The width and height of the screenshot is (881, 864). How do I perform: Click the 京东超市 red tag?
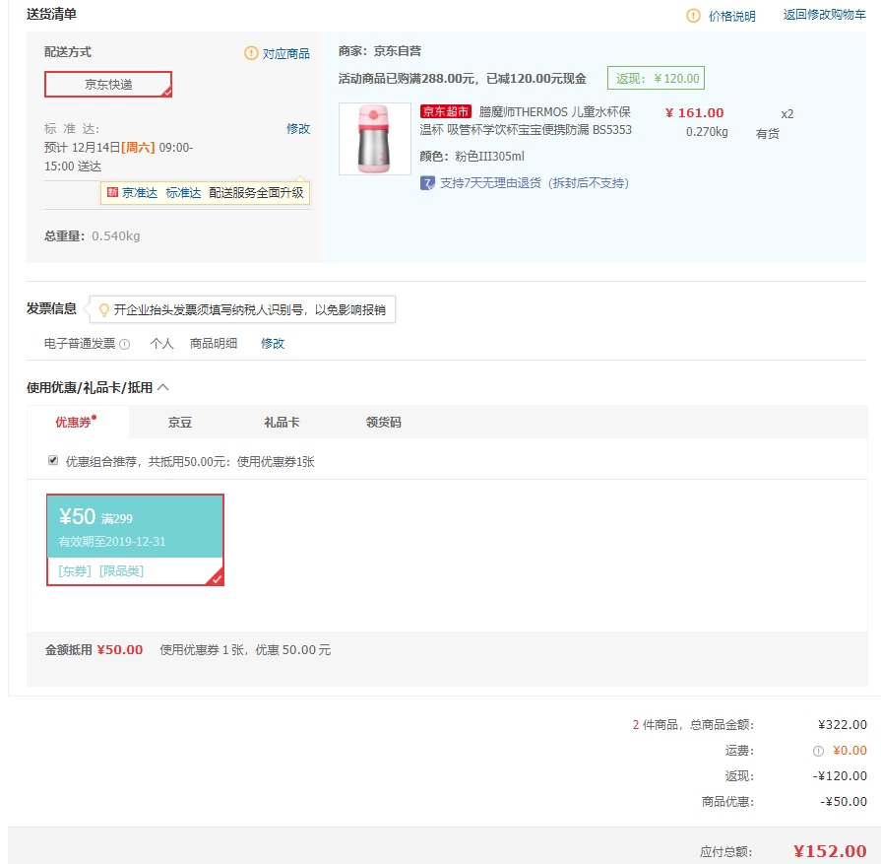coord(446,112)
